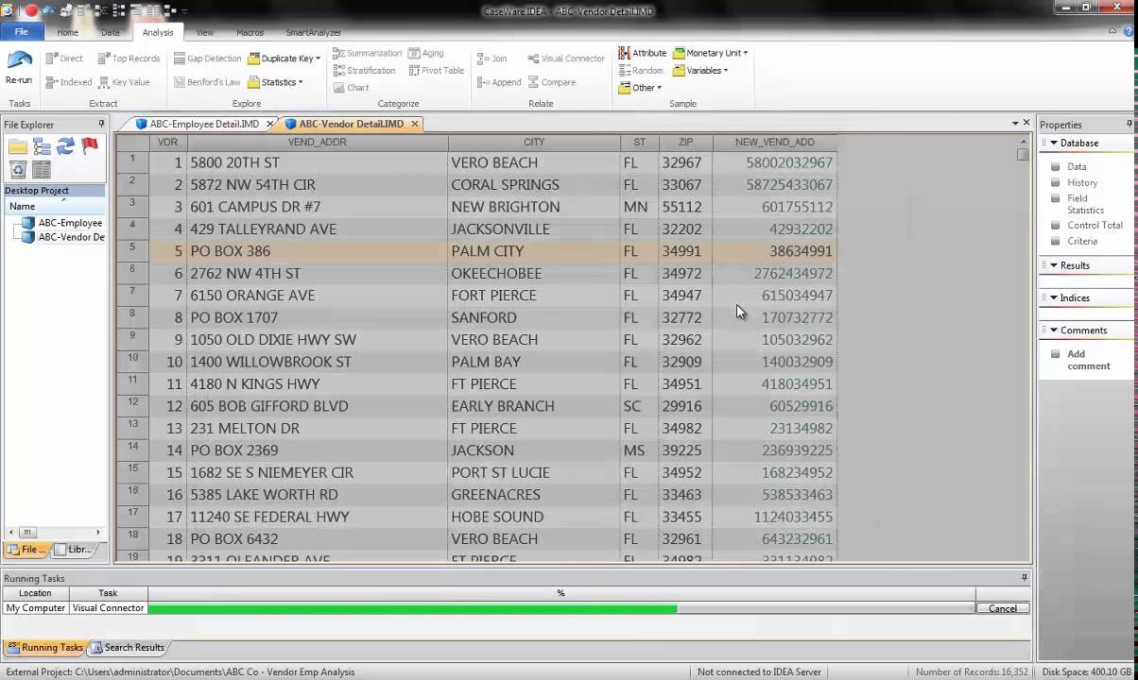Open Other sampling dropdown

(x=640, y=88)
